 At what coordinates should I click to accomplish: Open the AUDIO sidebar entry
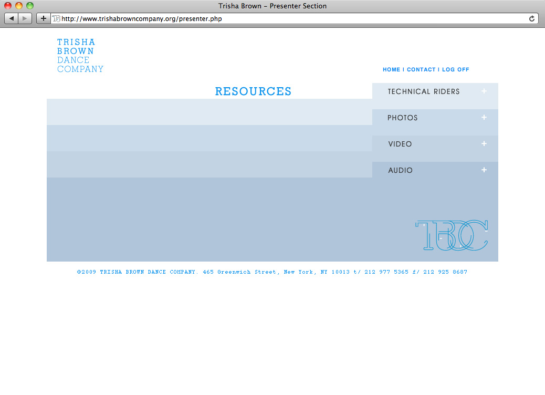tap(400, 170)
